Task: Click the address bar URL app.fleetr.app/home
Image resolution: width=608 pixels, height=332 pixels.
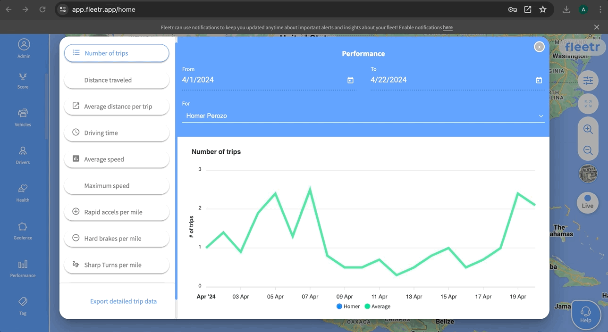Action: [x=104, y=9]
